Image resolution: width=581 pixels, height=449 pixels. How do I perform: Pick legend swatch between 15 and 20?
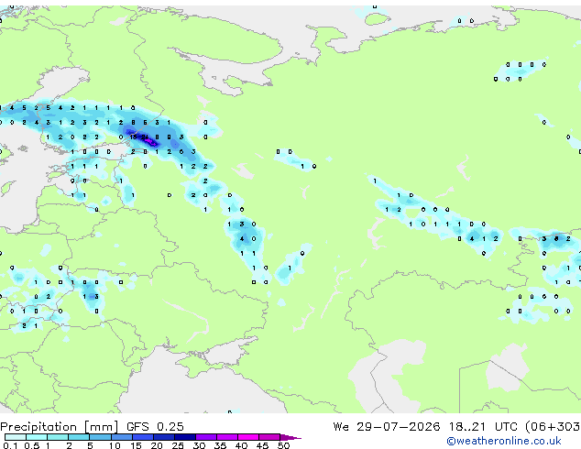click(x=142, y=437)
